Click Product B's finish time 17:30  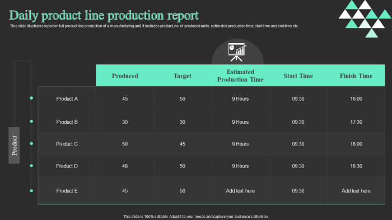point(356,122)
